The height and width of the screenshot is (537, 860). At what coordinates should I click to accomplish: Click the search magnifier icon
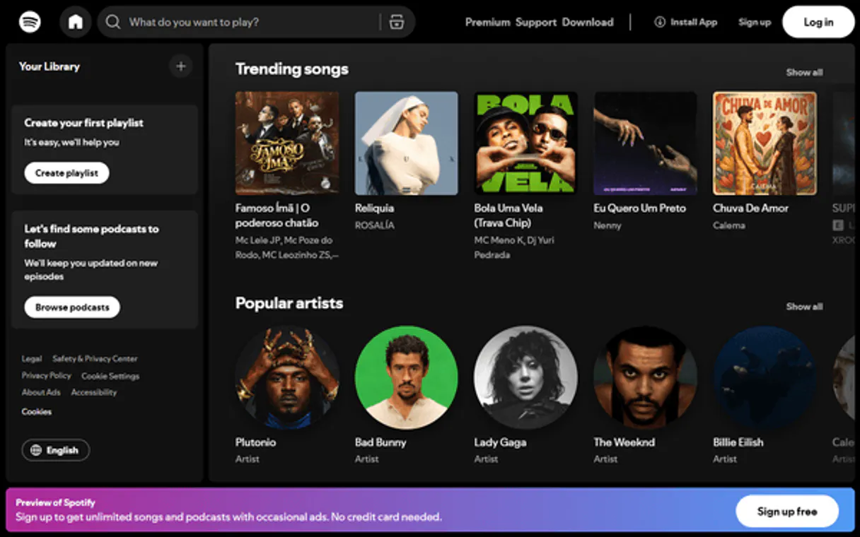(x=112, y=22)
